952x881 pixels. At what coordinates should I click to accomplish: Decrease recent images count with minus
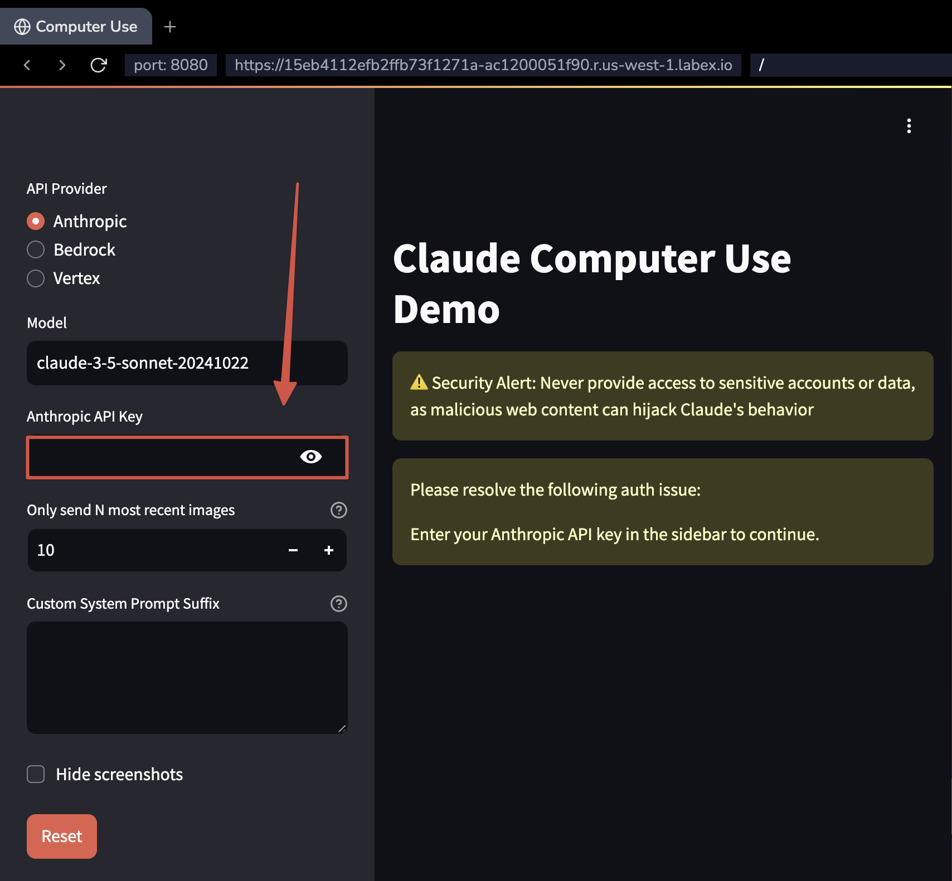pyautogui.click(x=293, y=550)
